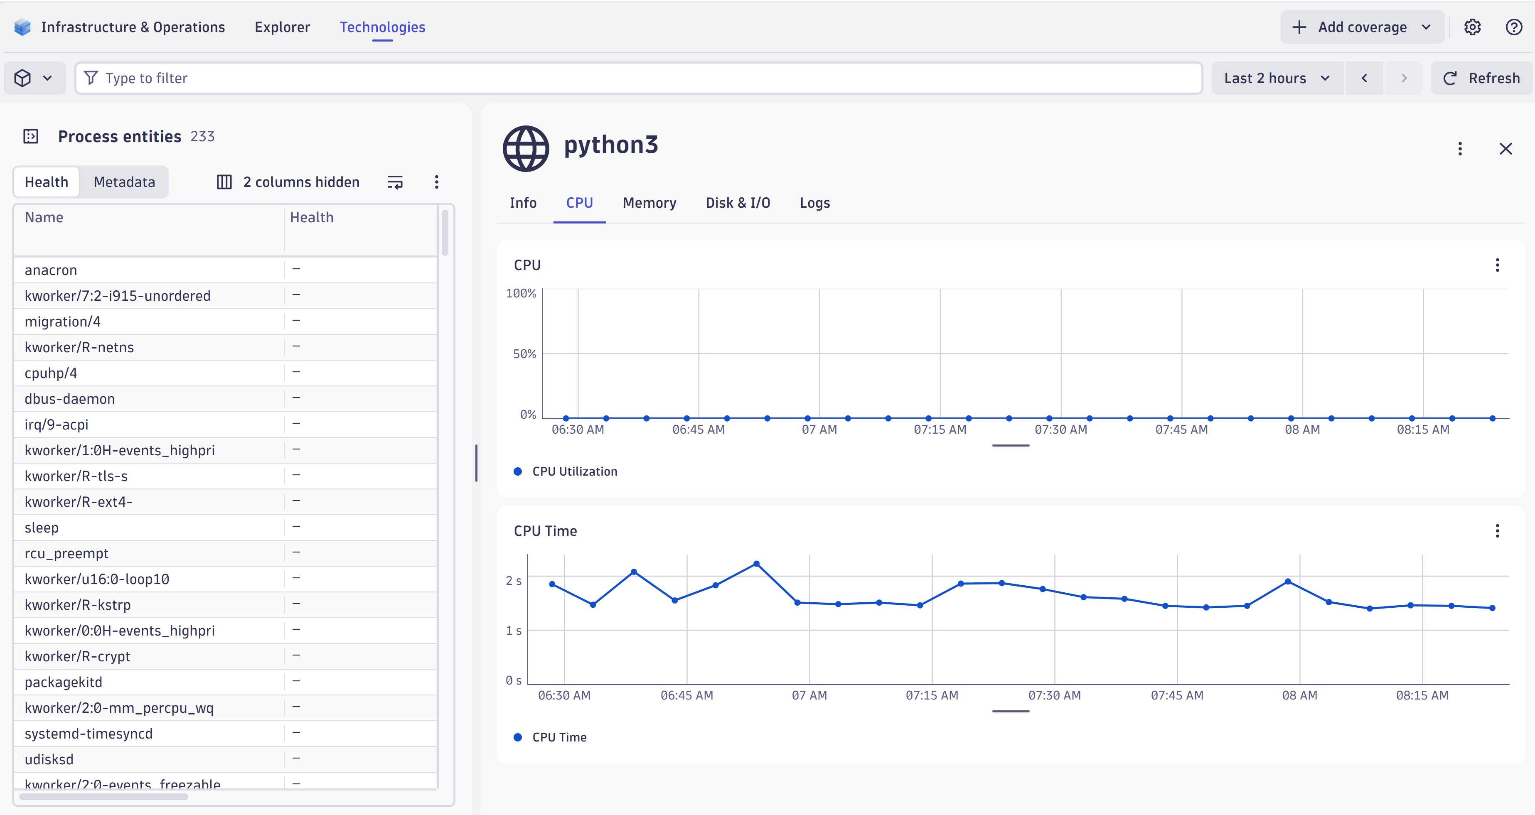Viewport: 1535px width, 815px height.
Task: Open the Last 2 hours timeframe dropdown
Action: (x=1277, y=77)
